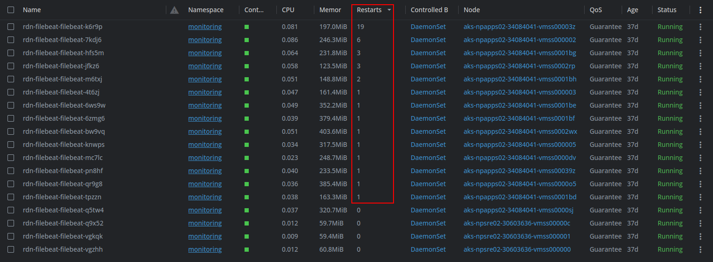This screenshot has width=713, height=262.
Task: Sort the table by Name column
Action: (x=32, y=10)
